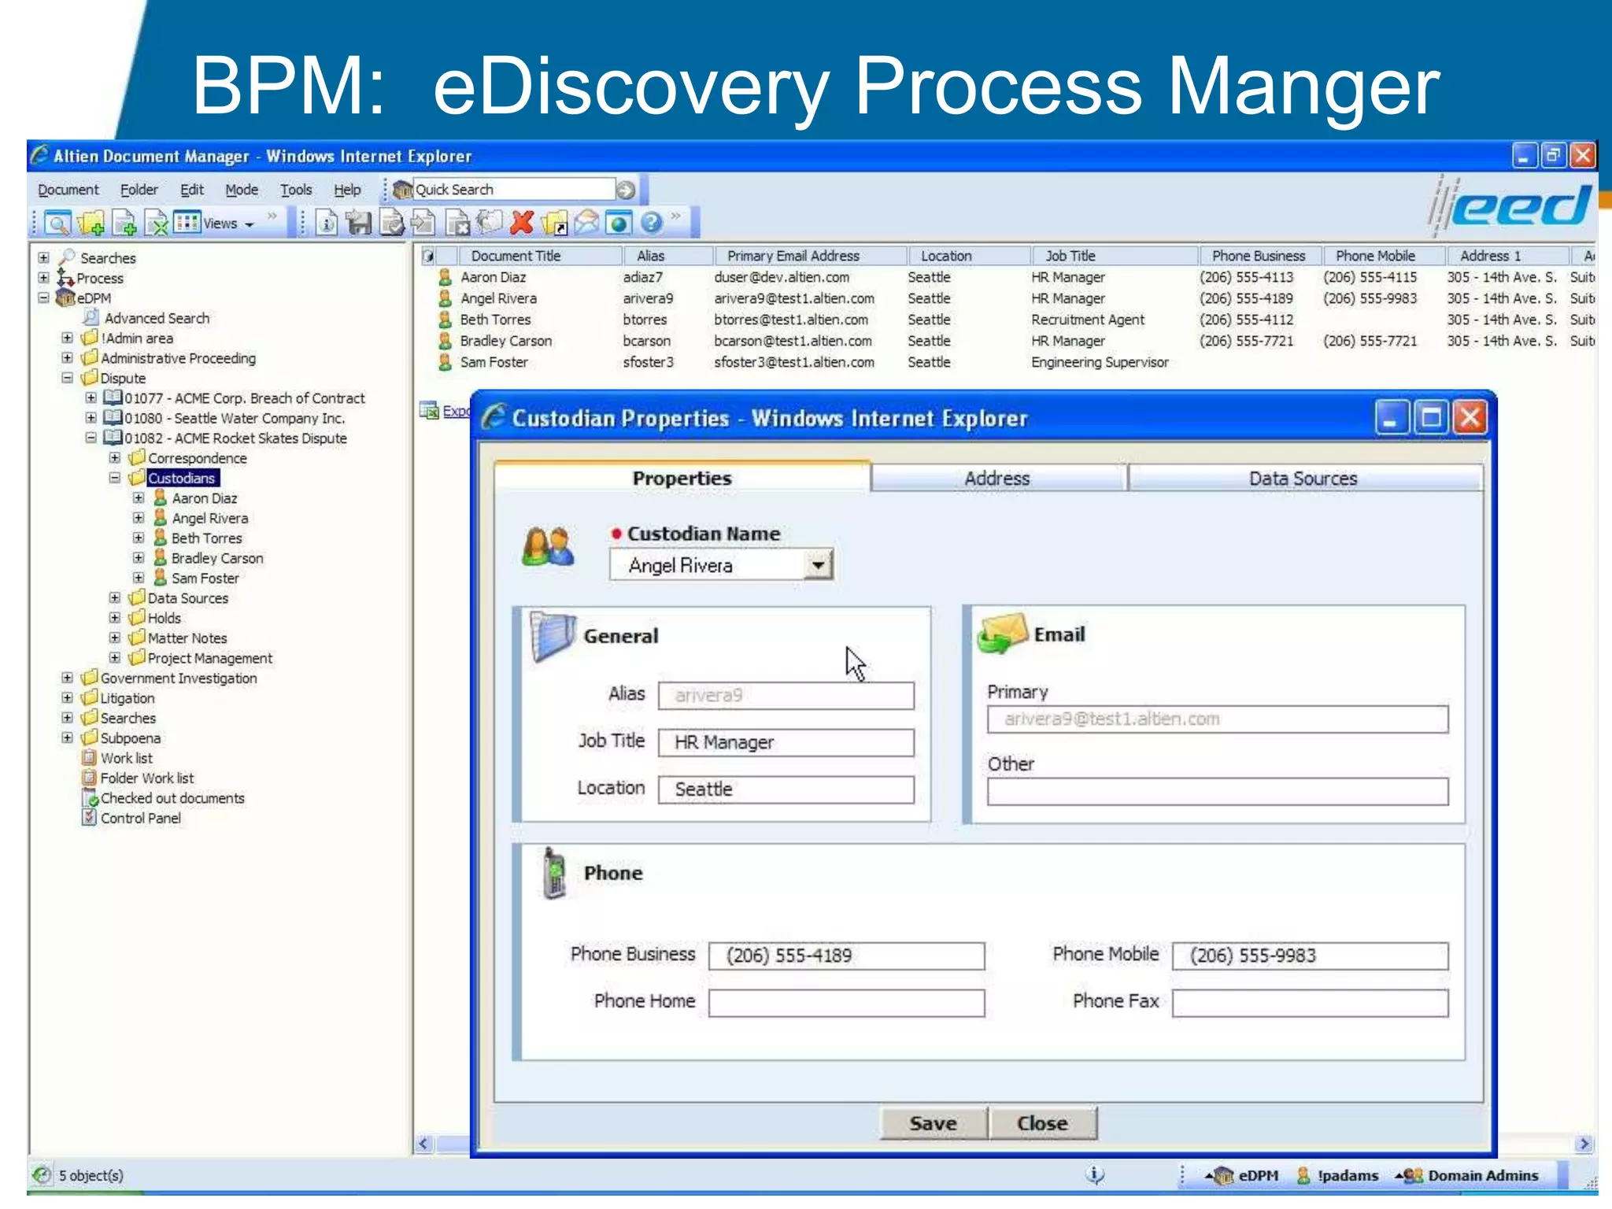1612x1209 pixels.
Task: Click the red X delete icon
Action: [x=521, y=224]
